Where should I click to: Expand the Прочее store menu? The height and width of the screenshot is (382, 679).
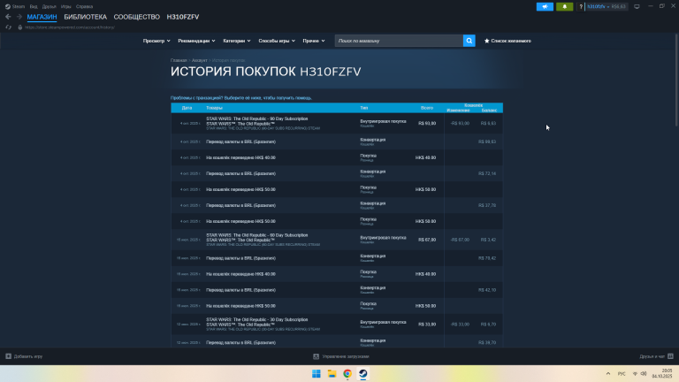pos(314,41)
